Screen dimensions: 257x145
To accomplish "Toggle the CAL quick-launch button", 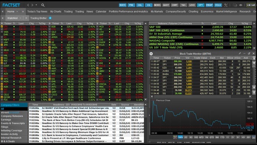I will 140,5.
